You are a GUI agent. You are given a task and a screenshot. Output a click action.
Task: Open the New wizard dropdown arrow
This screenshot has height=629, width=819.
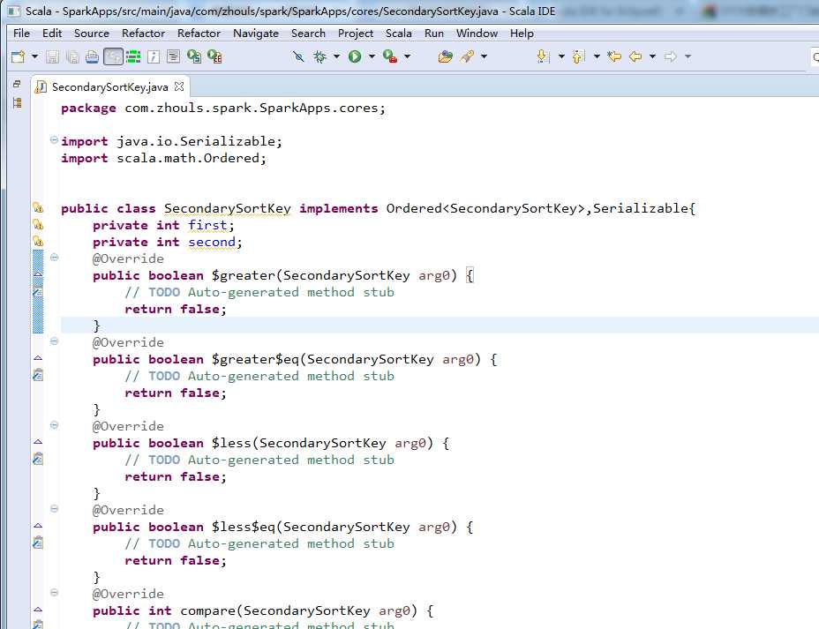[x=35, y=56]
